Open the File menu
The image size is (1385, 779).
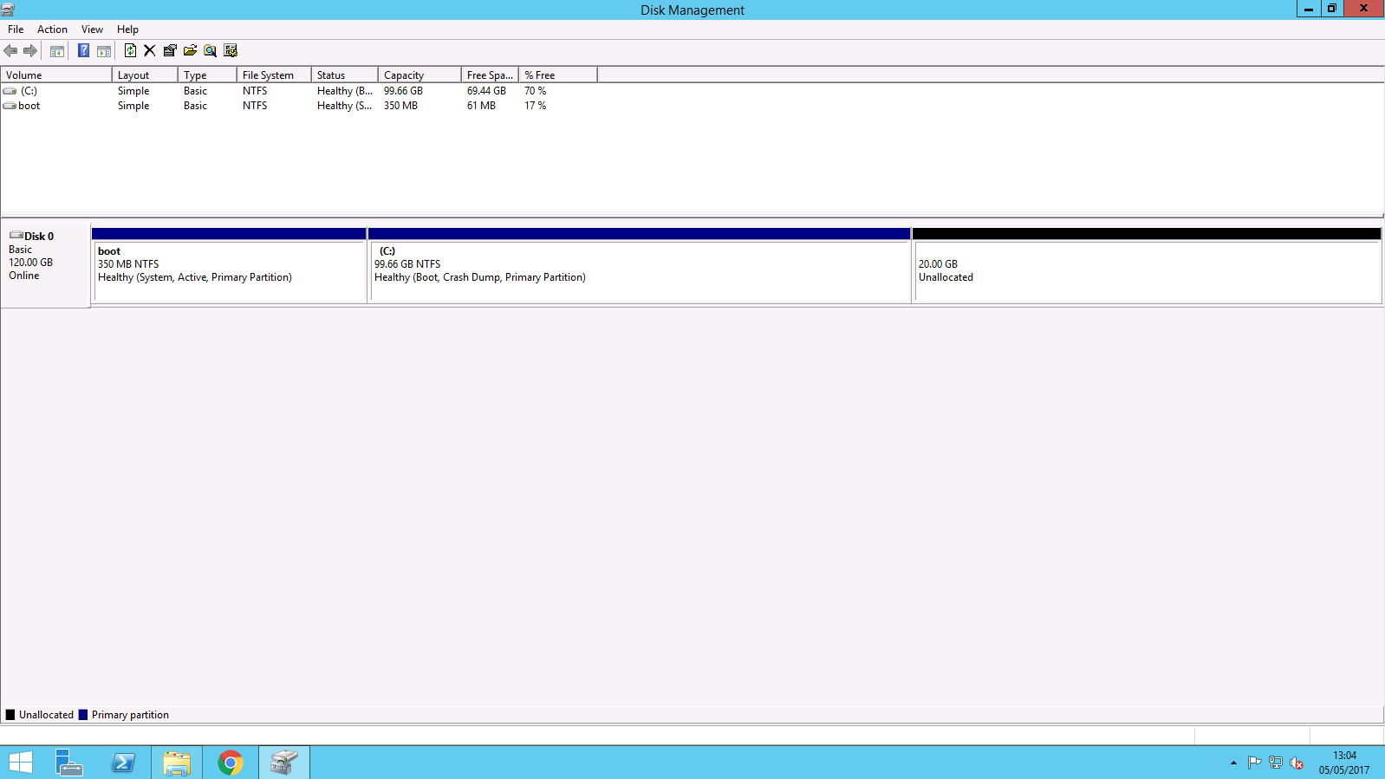click(x=16, y=29)
